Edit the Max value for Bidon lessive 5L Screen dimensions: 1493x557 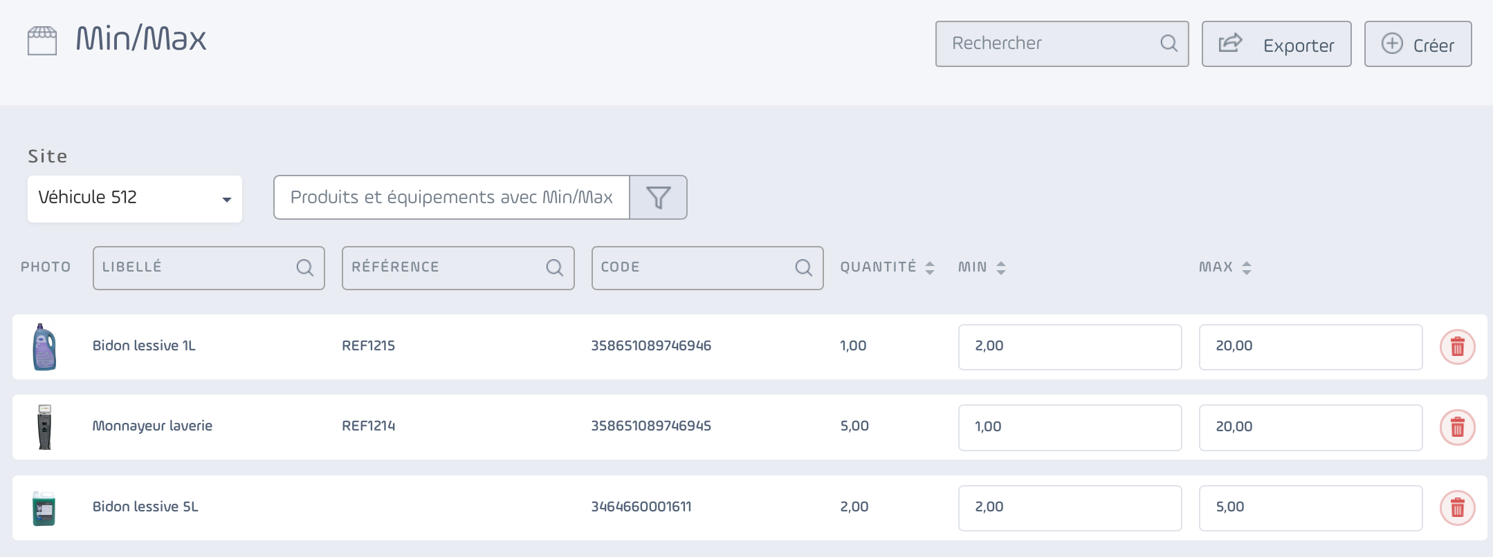(1310, 508)
